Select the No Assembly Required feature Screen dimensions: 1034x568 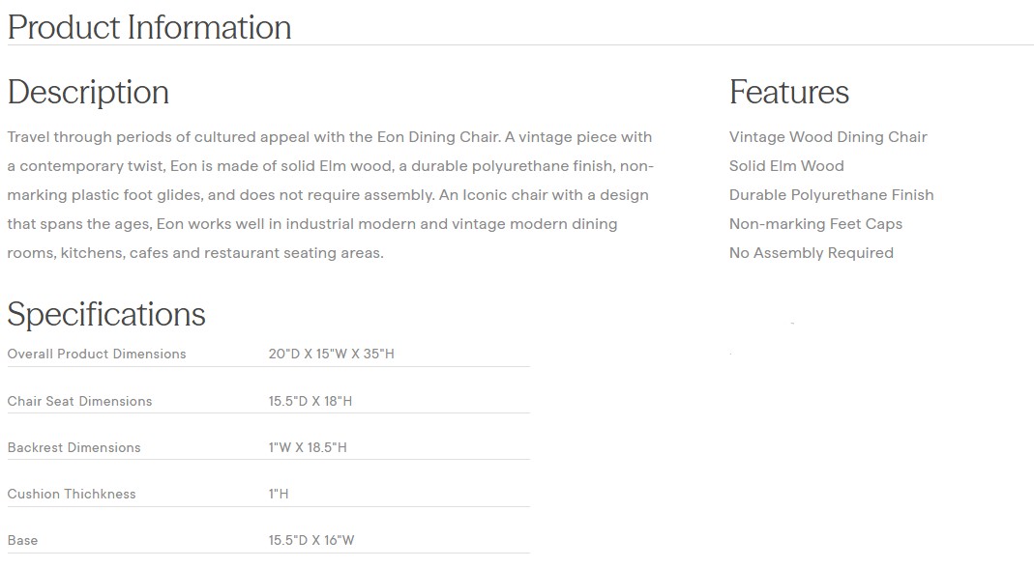click(811, 253)
